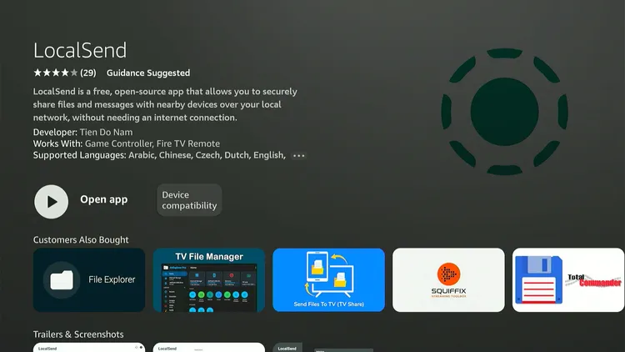Click the LocalSend app title

point(80,50)
